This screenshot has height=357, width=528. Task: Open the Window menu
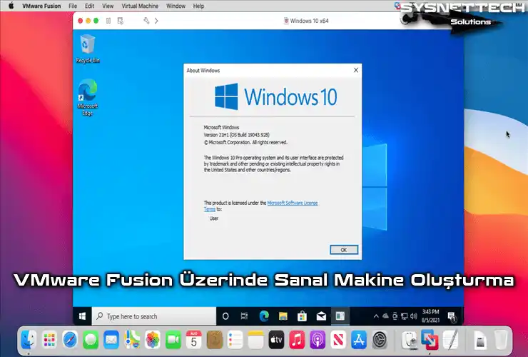[x=176, y=6]
